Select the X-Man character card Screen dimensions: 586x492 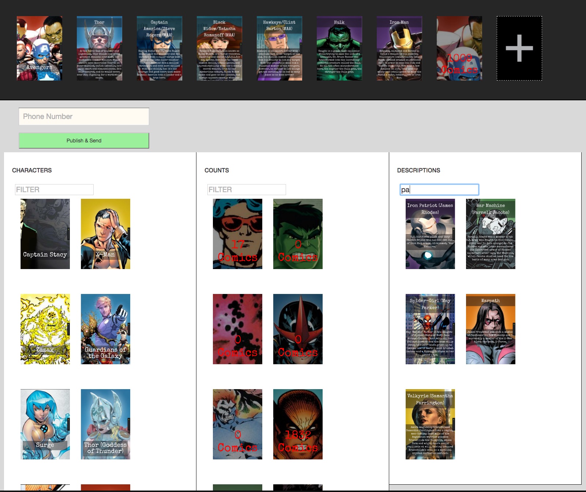[x=105, y=234]
